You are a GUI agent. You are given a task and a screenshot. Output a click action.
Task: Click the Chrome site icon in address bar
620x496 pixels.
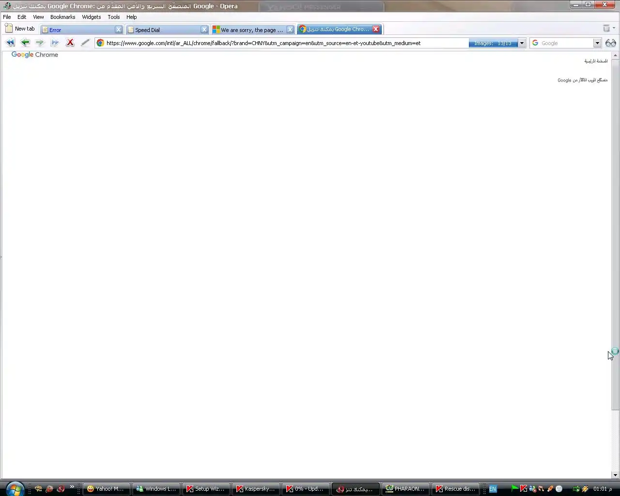click(x=100, y=43)
